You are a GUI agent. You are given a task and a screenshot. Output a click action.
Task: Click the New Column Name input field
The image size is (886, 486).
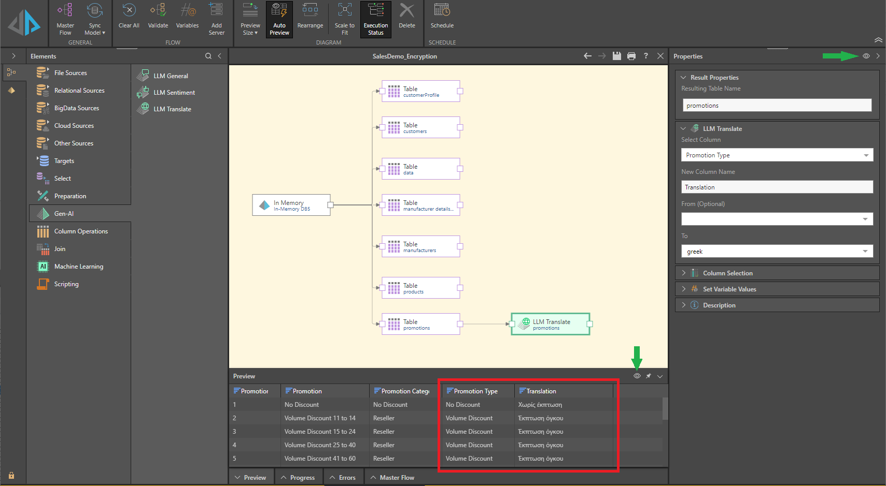[x=777, y=187]
